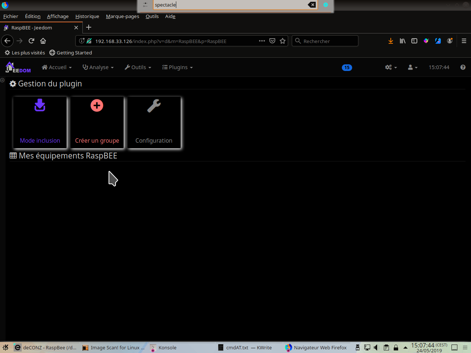
Task: Clear the spectacle search text
Action: pos(312,5)
